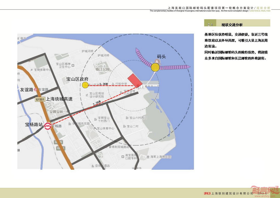Click the pink 'A' map pin
280x198 pixels.
pyautogui.click(x=155, y=61)
